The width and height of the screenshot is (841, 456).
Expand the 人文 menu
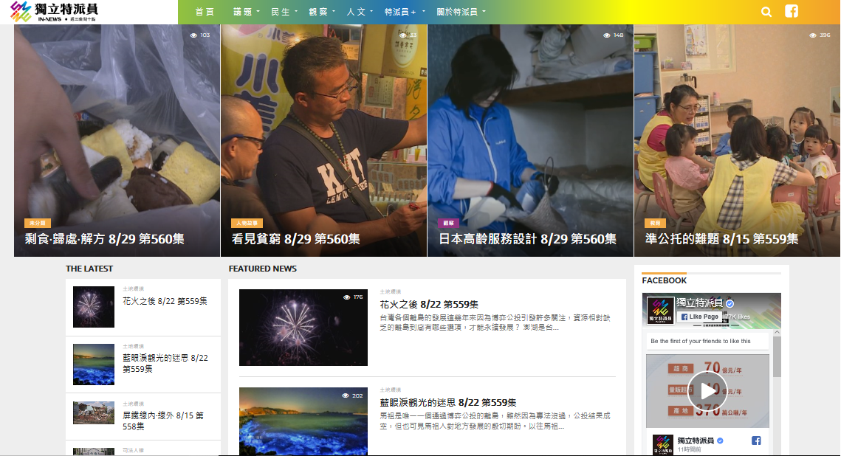[360, 12]
